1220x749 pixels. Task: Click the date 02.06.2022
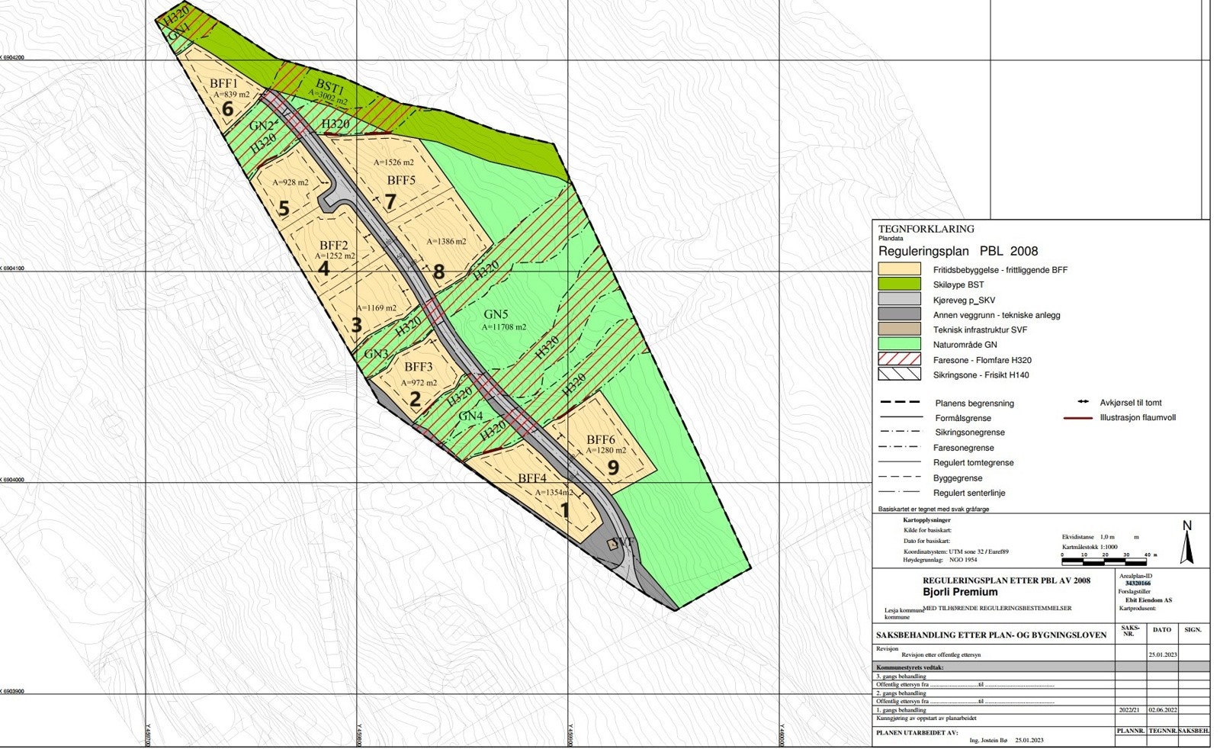click(x=1163, y=710)
